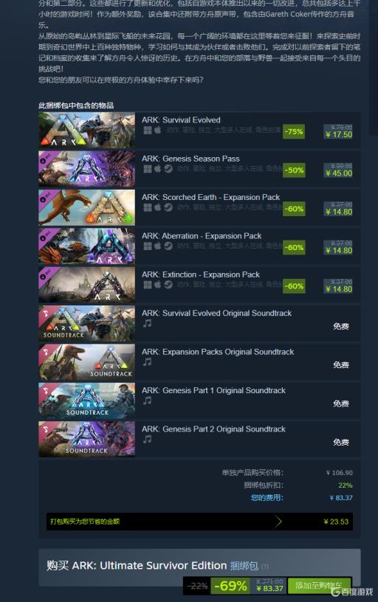The width and height of the screenshot is (378, 602).
Task: Open Scorched Earth expansion thumbnail
Action: 87,207
